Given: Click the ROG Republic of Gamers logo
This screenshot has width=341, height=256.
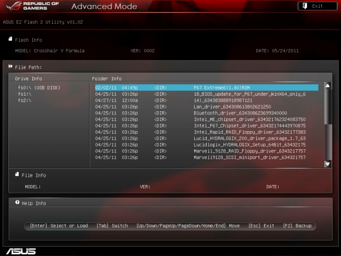Looking at the screenshot, I should (33, 7).
